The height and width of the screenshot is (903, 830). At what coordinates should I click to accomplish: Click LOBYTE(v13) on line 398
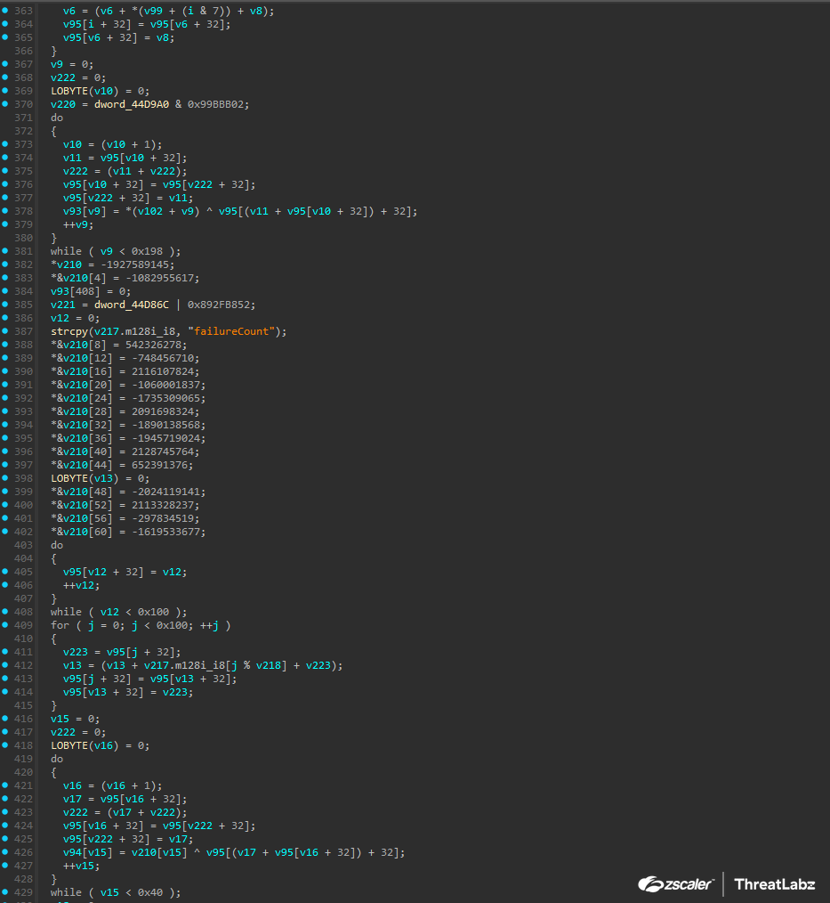click(x=86, y=478)
